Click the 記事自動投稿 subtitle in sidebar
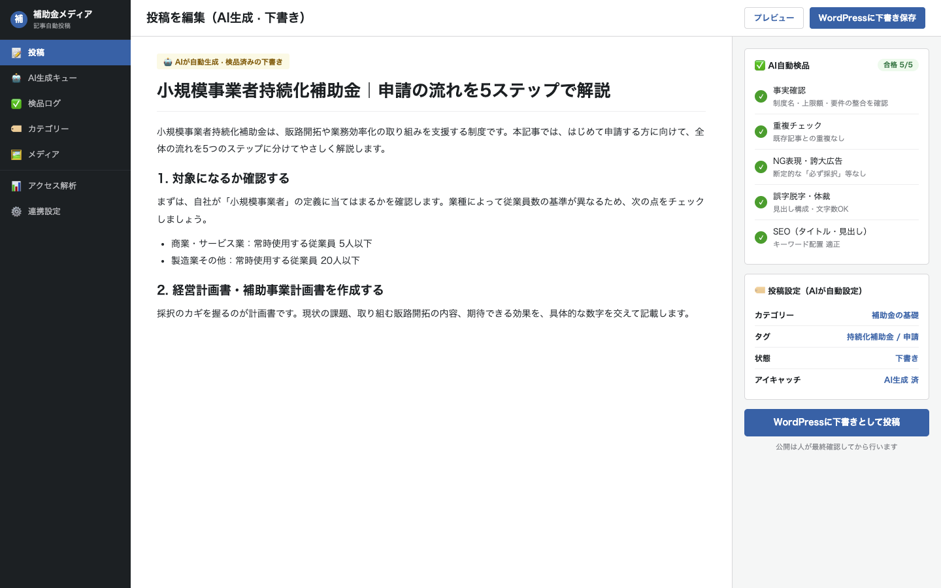Image resolution: width=941 pixels, height=588 pixels. click(52, 26)
